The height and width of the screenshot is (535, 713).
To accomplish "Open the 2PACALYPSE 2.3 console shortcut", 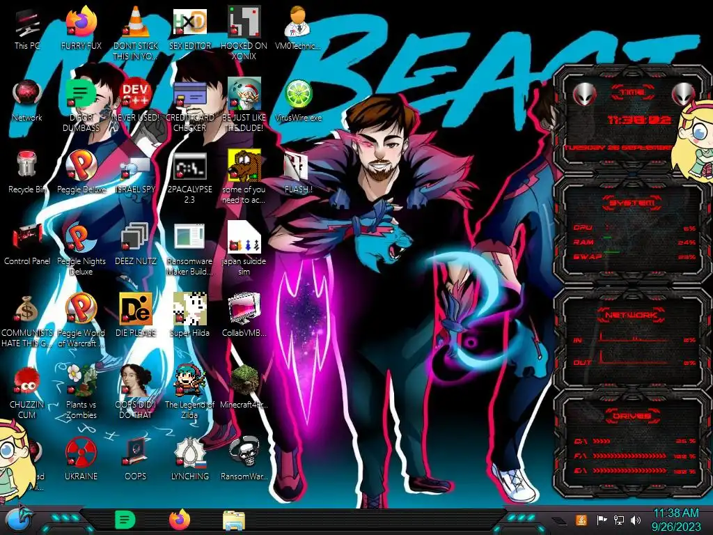I will pyautogui.click(x=189, y=178).
